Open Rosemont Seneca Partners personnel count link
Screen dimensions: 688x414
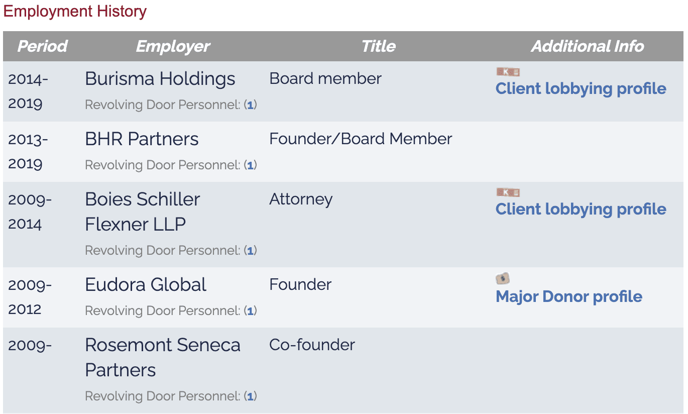coord(250,396)
